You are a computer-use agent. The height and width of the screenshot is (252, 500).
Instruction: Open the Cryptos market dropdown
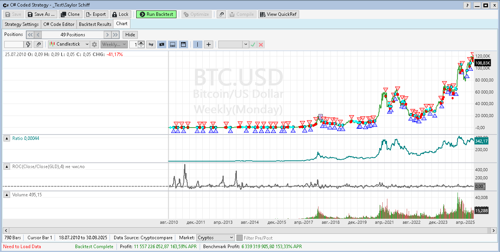215,238
